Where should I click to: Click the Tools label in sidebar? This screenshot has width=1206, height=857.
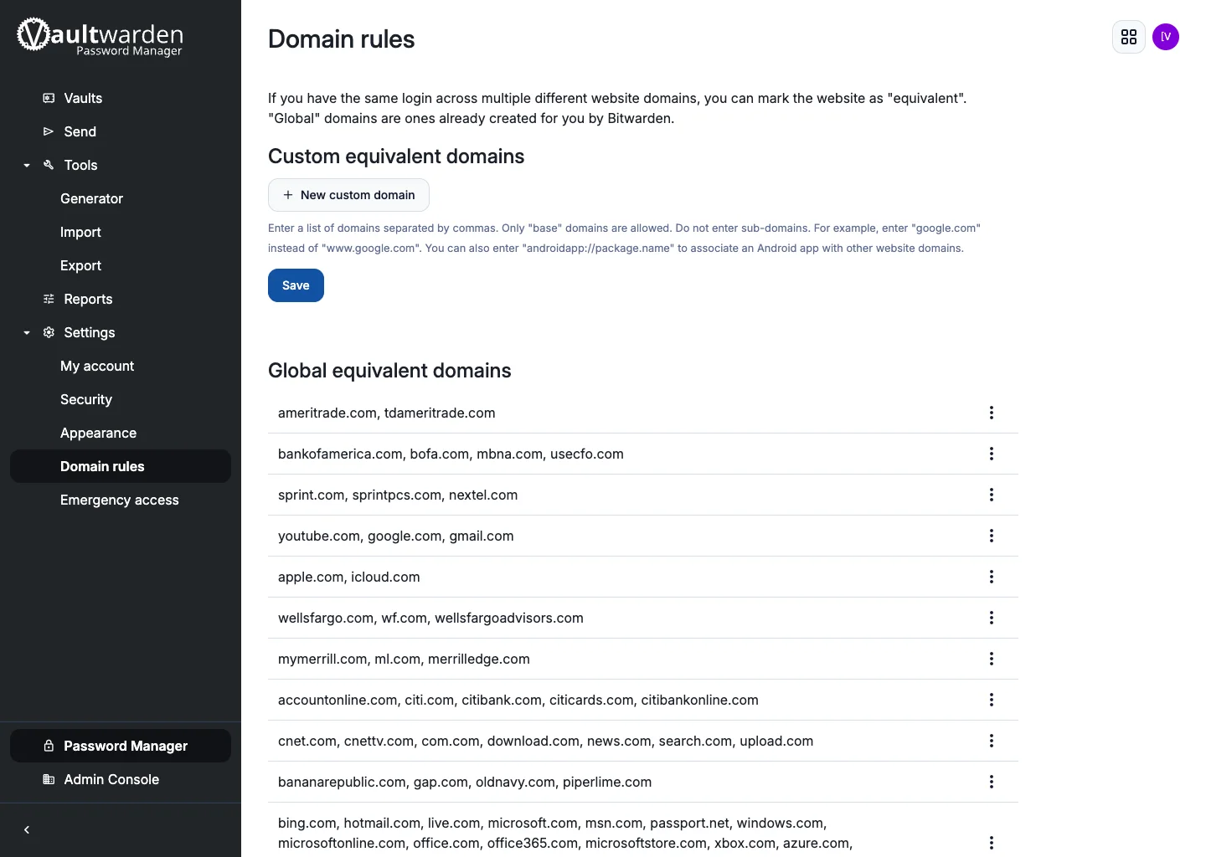[x=81, y=165]
